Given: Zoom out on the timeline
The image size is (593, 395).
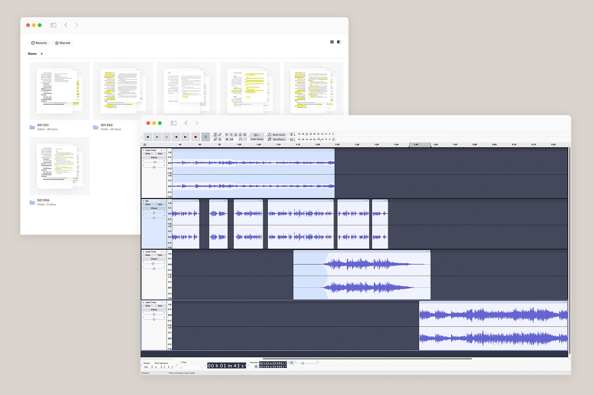Looking at the screenshot, I should 231,135.
